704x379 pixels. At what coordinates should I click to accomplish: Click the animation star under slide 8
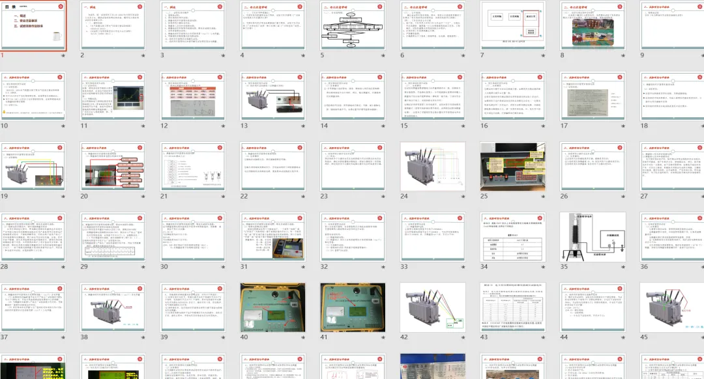tap(623, 55)
